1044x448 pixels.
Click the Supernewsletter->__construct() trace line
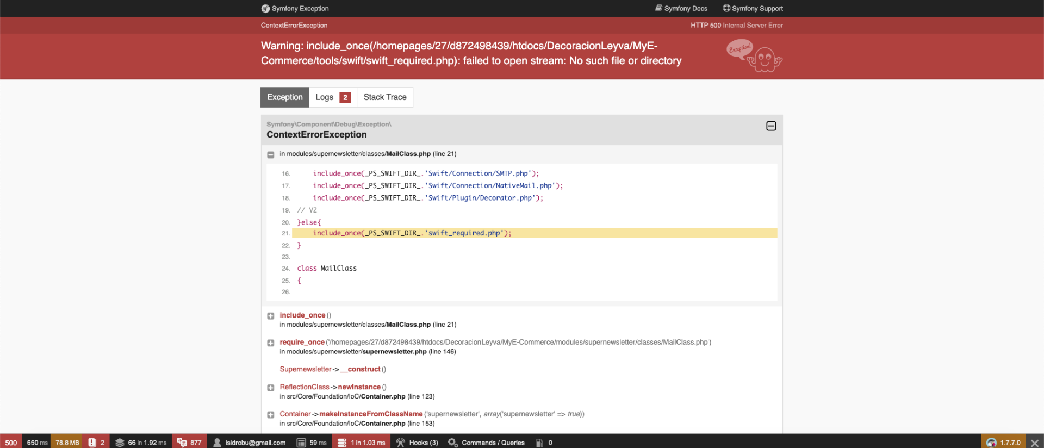333,369
